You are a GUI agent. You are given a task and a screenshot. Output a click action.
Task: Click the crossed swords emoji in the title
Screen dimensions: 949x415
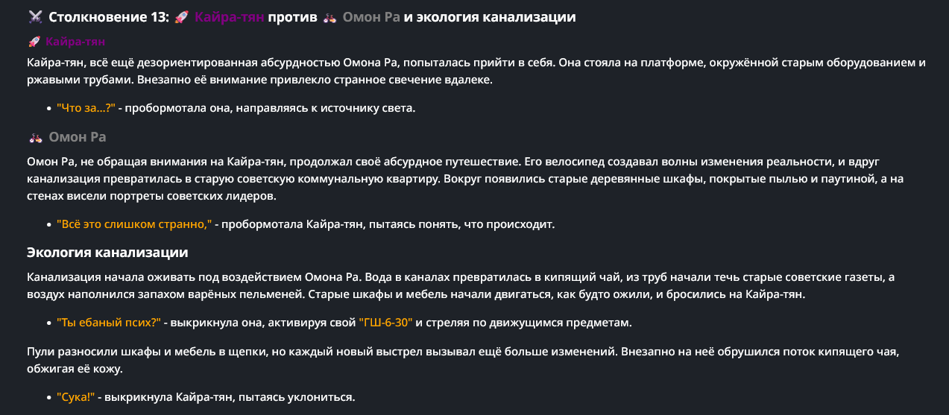point(34,17)
